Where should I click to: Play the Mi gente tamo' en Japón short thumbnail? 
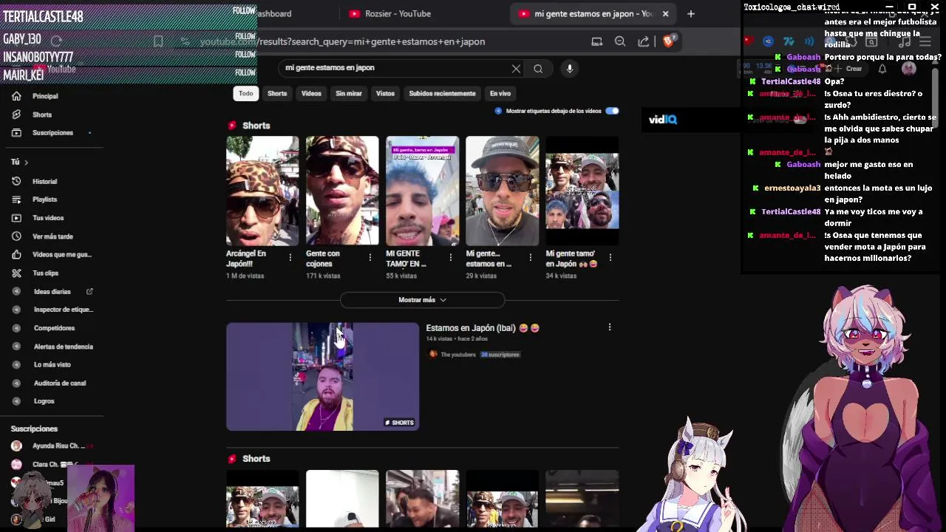[582, 191]
